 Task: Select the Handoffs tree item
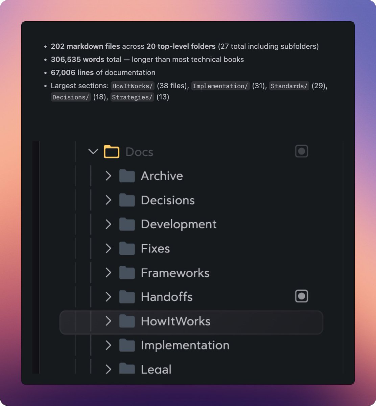[x=166, y=296]
